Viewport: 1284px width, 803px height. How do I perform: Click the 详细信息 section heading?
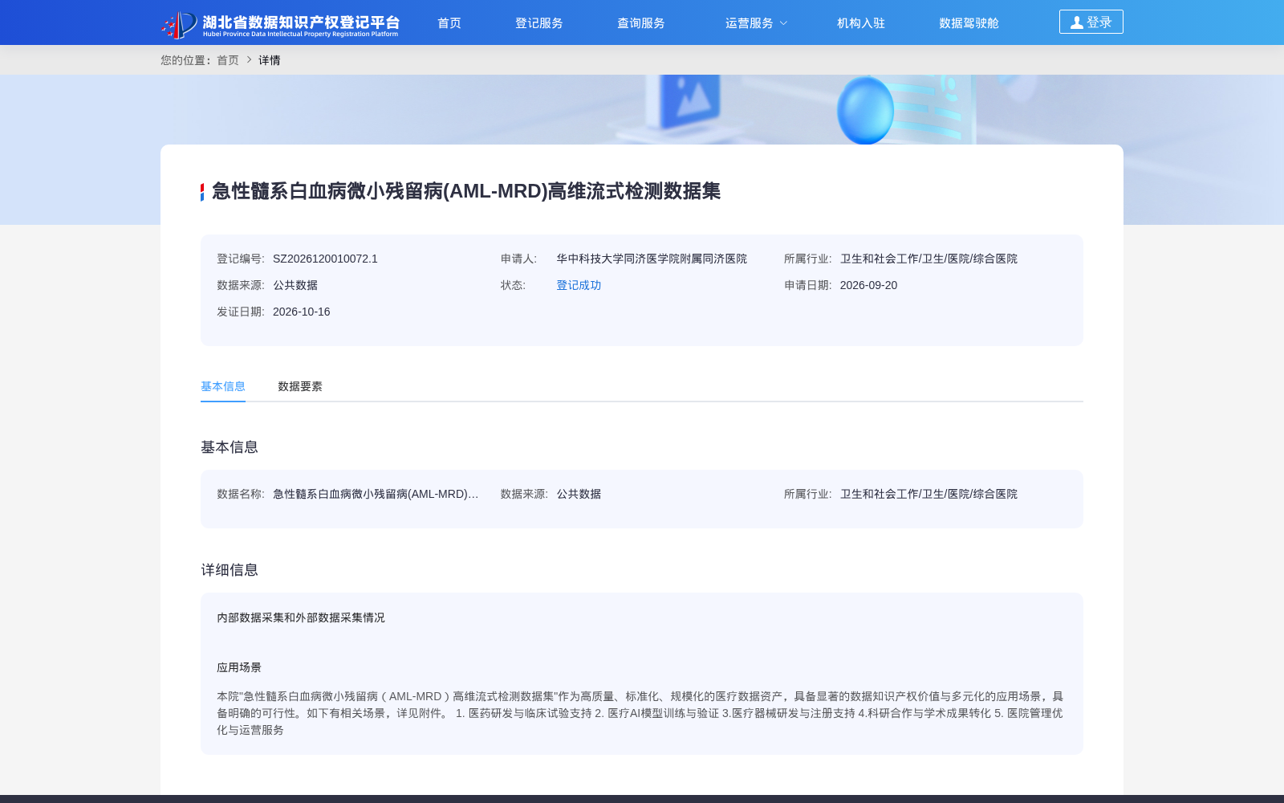230,570
